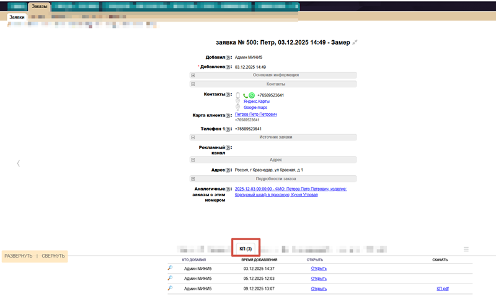The height and width of the screenshot is (304, 496).
Task: Select the КП (3) tab
Action: click(246, 249)
